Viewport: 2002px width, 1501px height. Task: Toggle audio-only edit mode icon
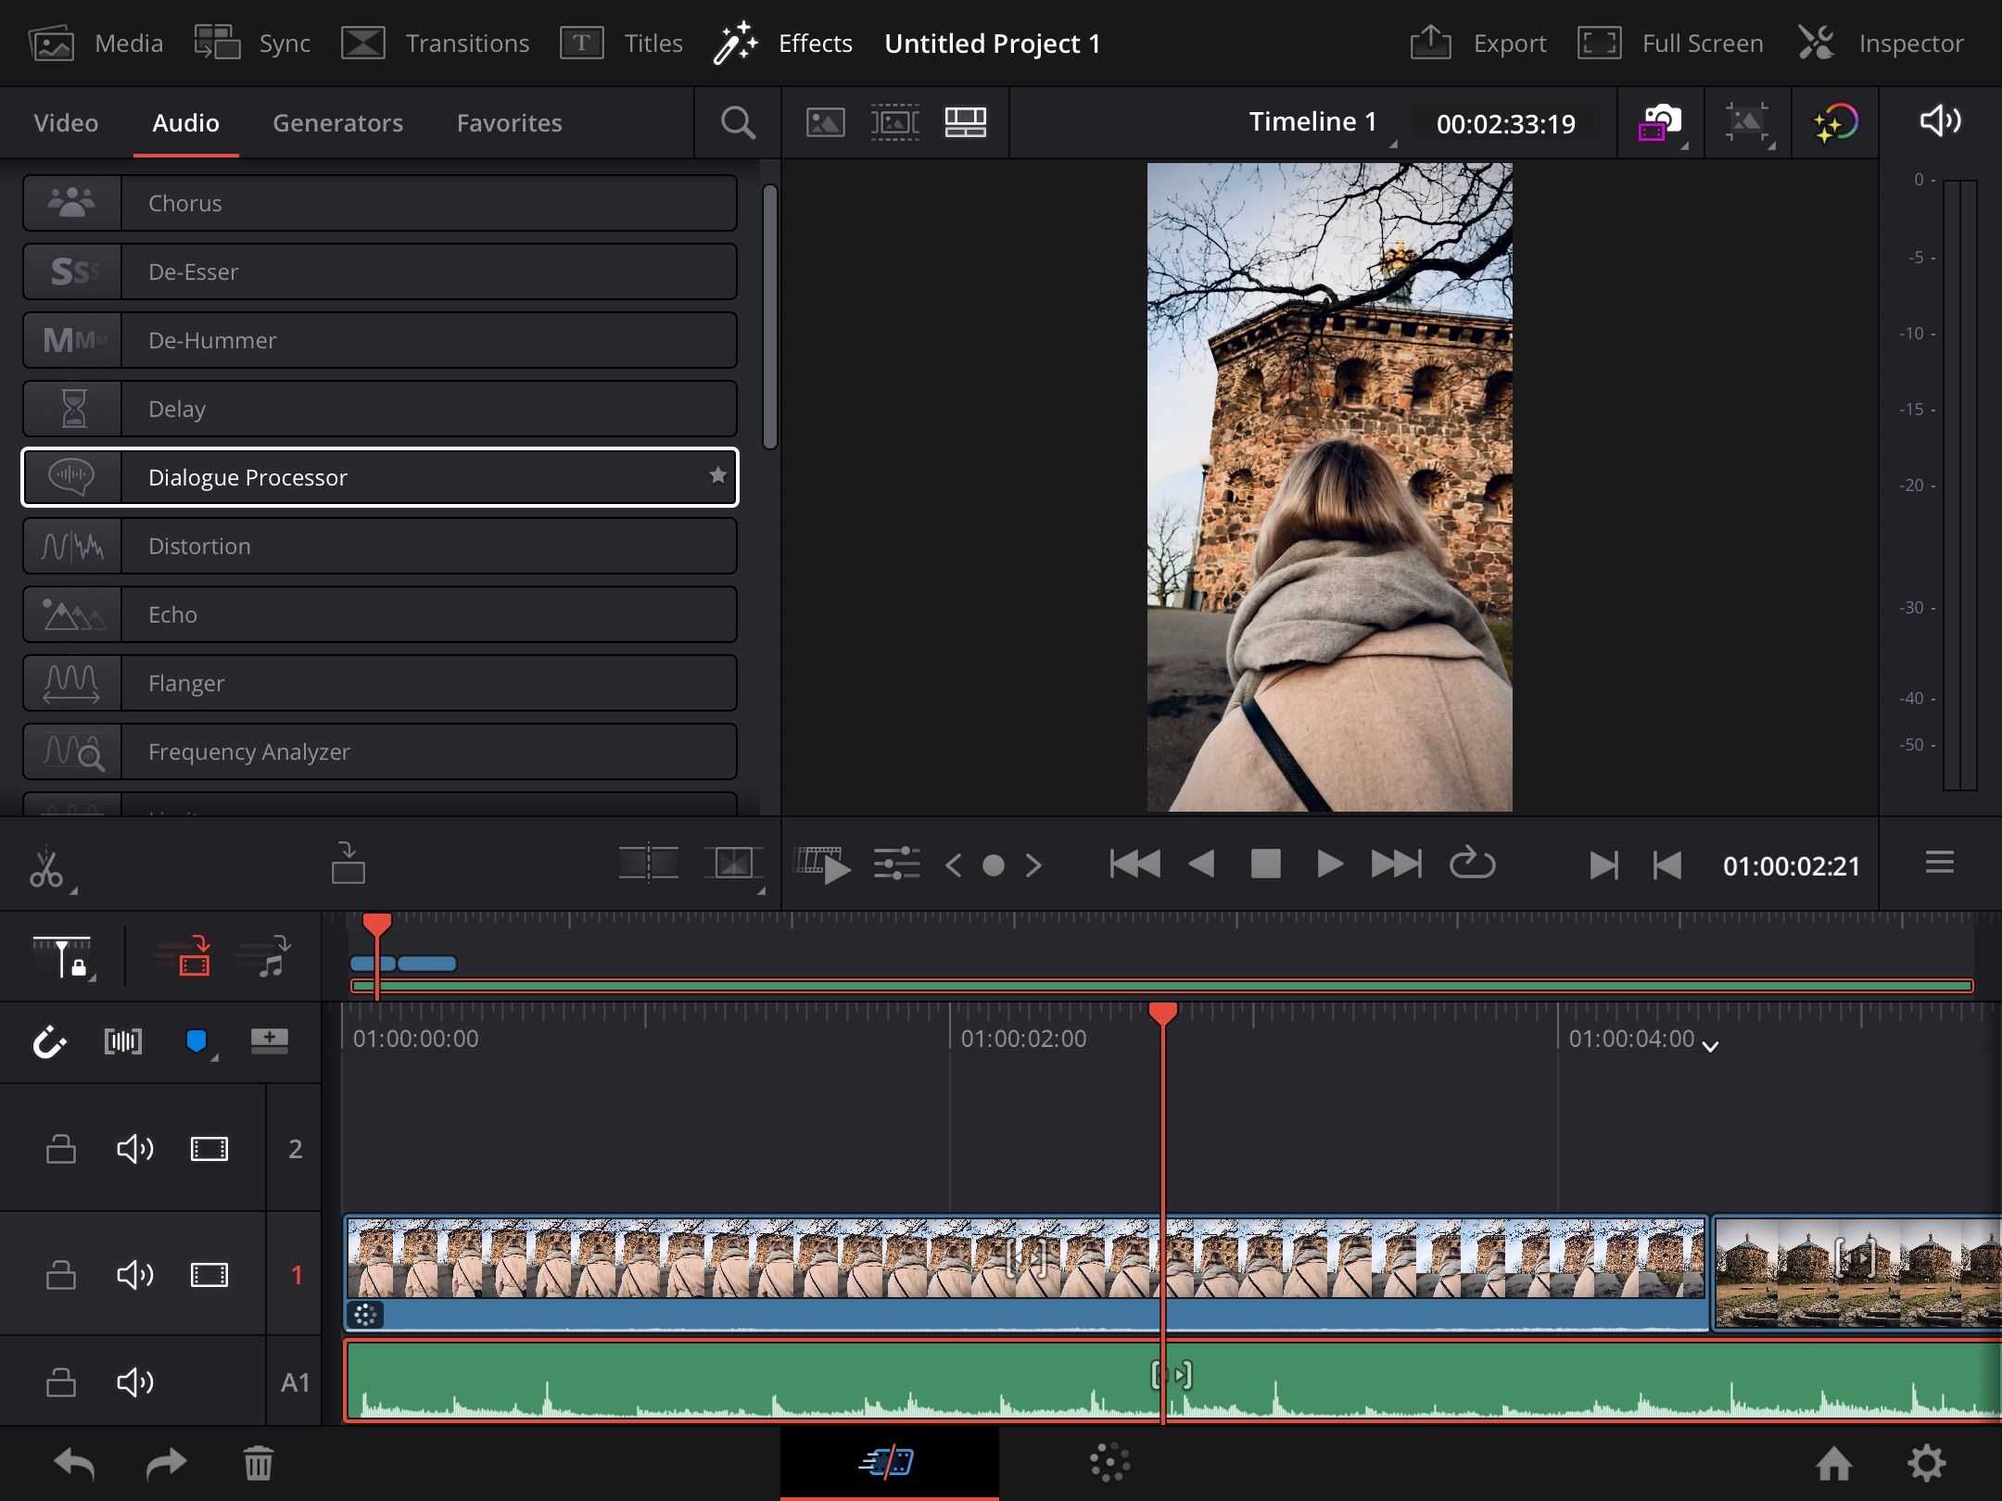point(265,957)
